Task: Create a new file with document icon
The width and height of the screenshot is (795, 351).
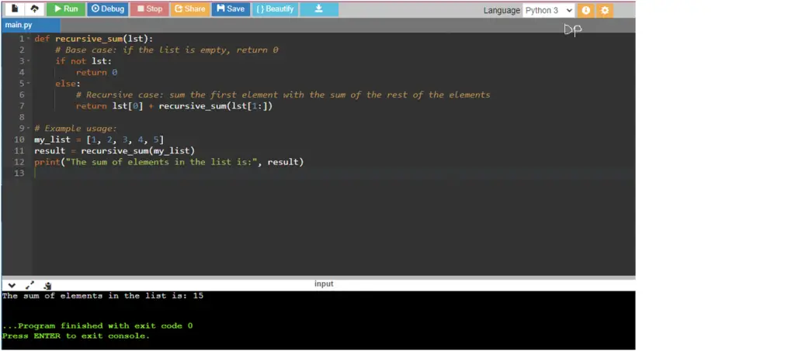Action: point(15,9)
